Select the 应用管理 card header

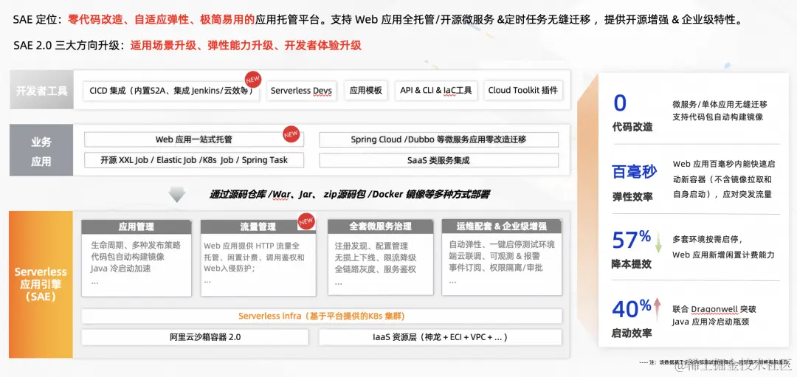pyautogui.click(x=137, y=226)
